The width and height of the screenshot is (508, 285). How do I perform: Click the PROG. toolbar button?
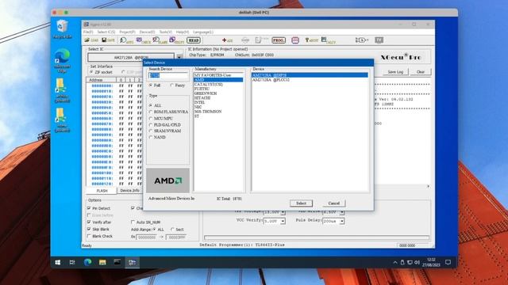279,40
